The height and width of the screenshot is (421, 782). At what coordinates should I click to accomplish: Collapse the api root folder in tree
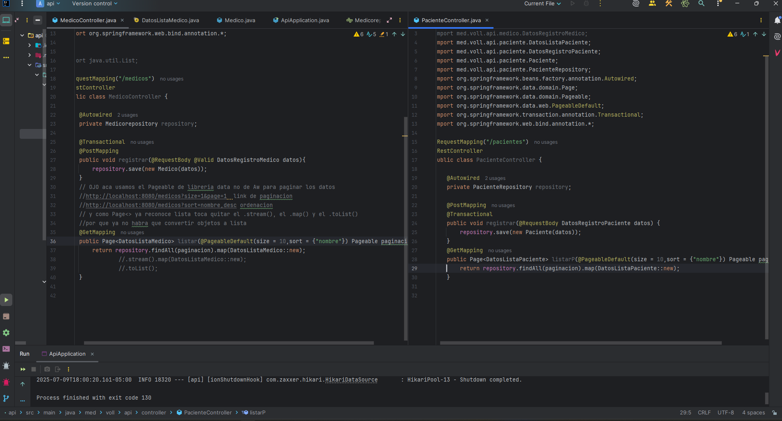pyautogui.click(x=22, y=35)
